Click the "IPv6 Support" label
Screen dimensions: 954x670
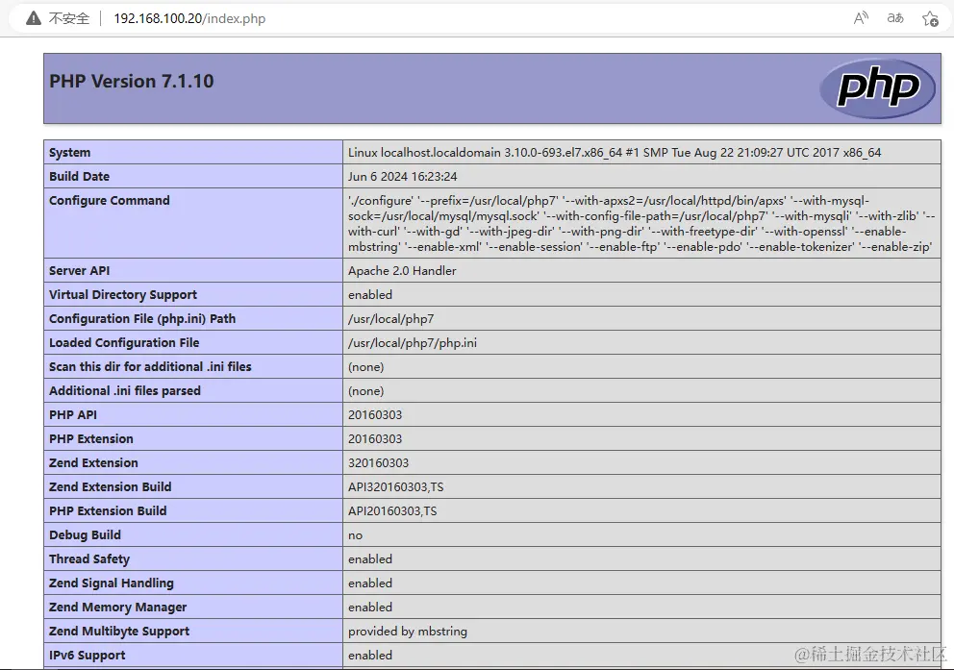click(87, 656)
